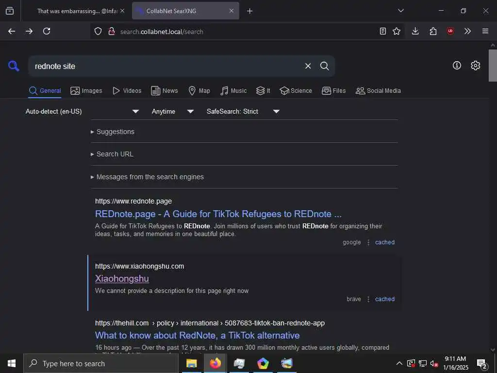Open the Anytime time range dropdown
497x373 pixels.
pyautogui.click(x=173, y=111)
